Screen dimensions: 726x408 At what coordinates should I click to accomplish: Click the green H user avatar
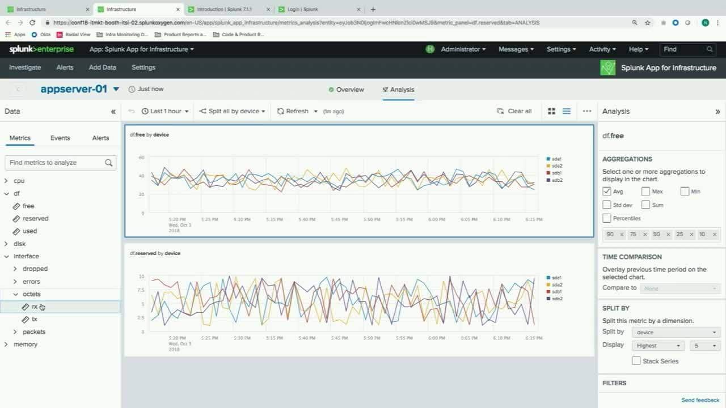click(x=430, y=49)
